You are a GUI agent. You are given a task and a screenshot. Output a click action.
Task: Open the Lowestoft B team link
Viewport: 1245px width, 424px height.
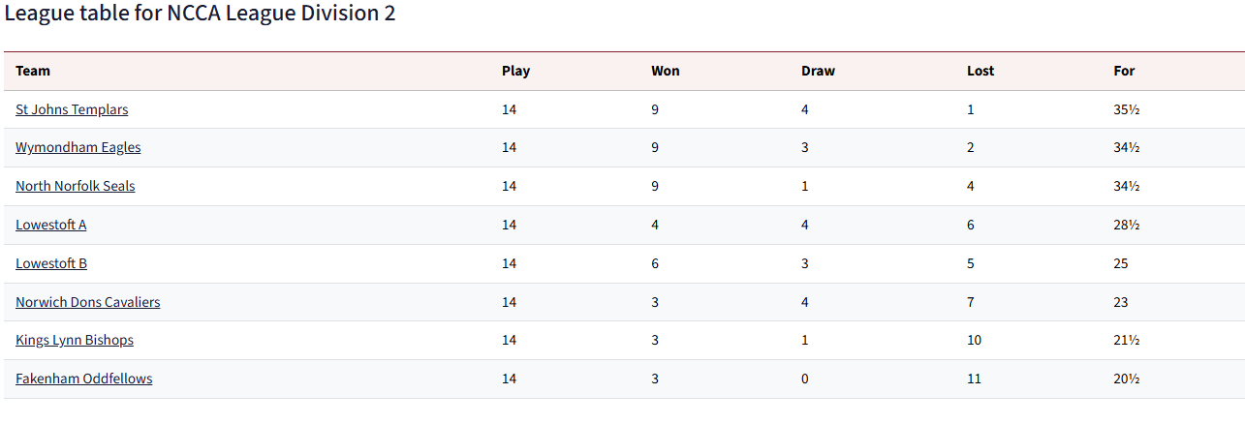51,263
